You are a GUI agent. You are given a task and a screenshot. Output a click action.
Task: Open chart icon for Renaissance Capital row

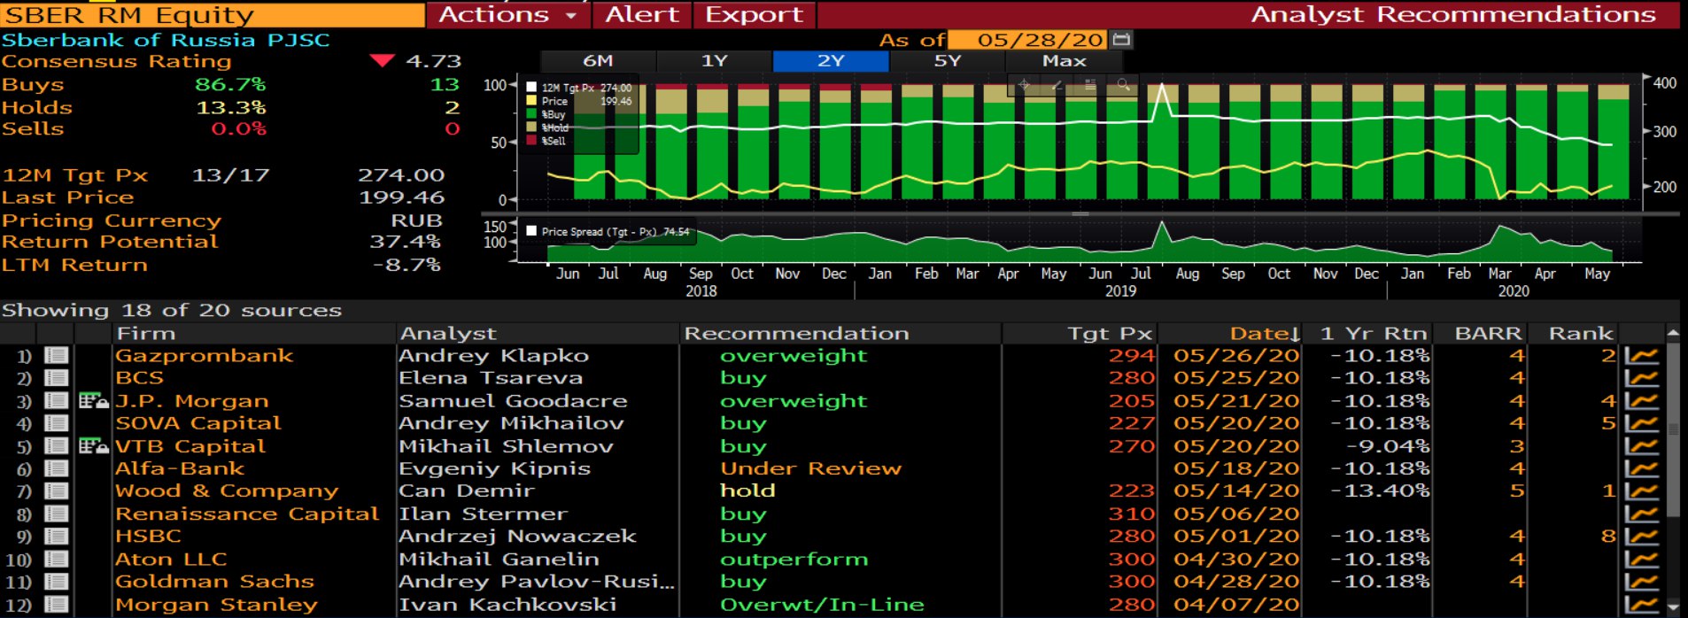pyautogui.click(x=1641, y=514)
